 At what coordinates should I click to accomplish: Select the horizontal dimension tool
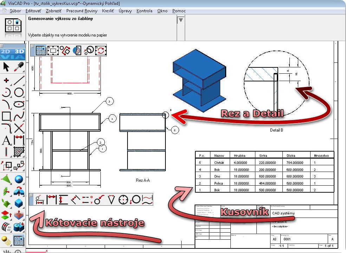tap(51, 199)
